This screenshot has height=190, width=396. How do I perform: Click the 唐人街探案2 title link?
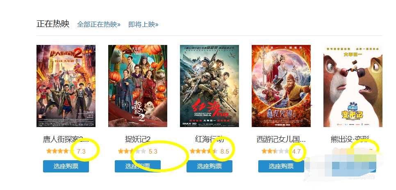pos(66,139)
